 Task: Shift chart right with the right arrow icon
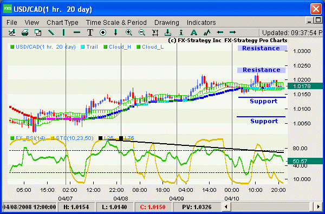[233, 32]
